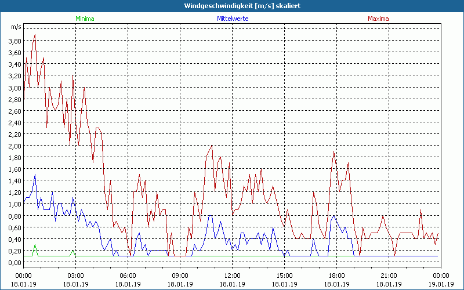The image size is (464, 290).
Task: Select the 06:00 time axis label
Action: coord(128,275)
